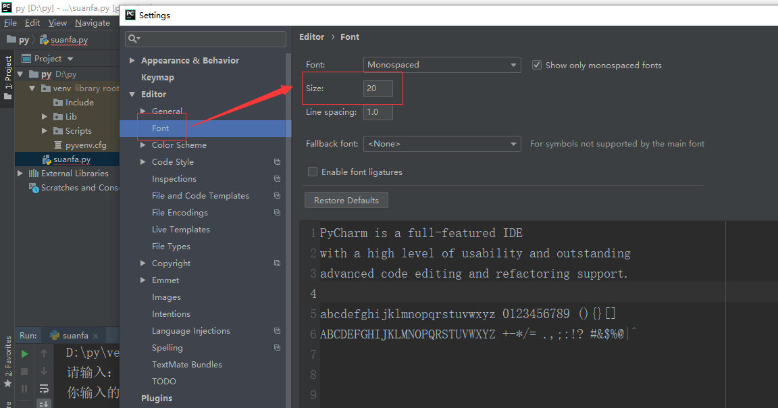Open TODO settings page
This screenshot has height=408, width=778.
coord(163,381)
